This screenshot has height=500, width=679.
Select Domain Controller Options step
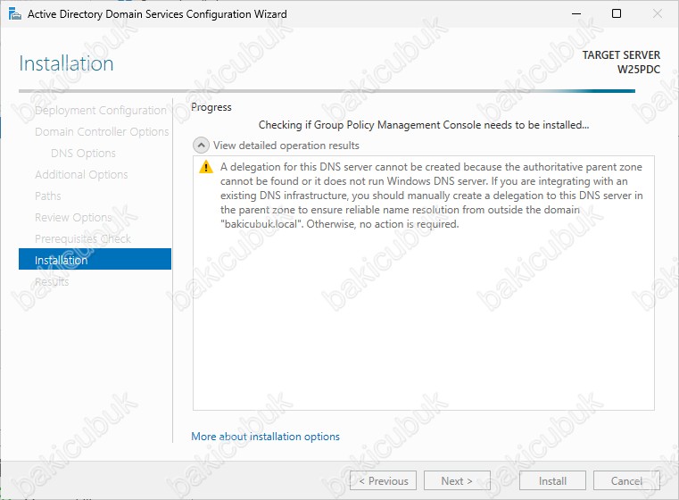[x=102, y=132]
